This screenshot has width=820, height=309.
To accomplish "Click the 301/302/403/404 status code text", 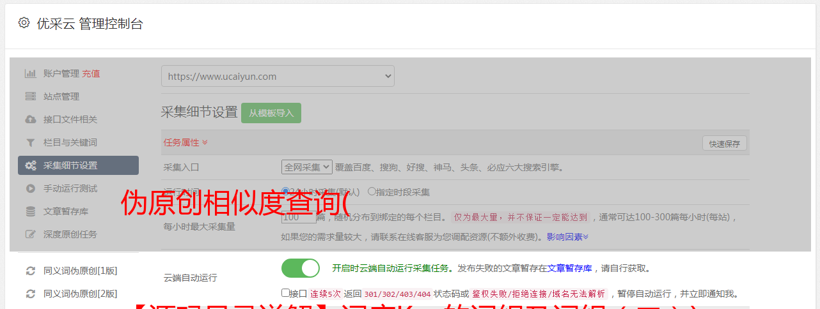I will coord(397,294).
